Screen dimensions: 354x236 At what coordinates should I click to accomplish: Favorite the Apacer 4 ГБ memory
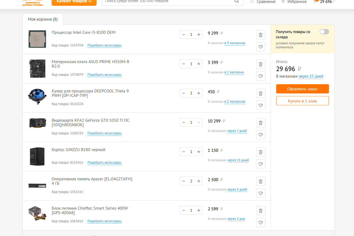coord(261,193)
